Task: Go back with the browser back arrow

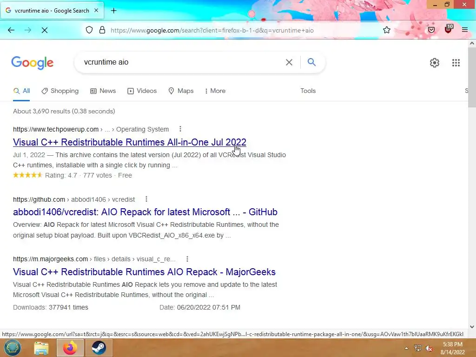Action: point(11,30)
